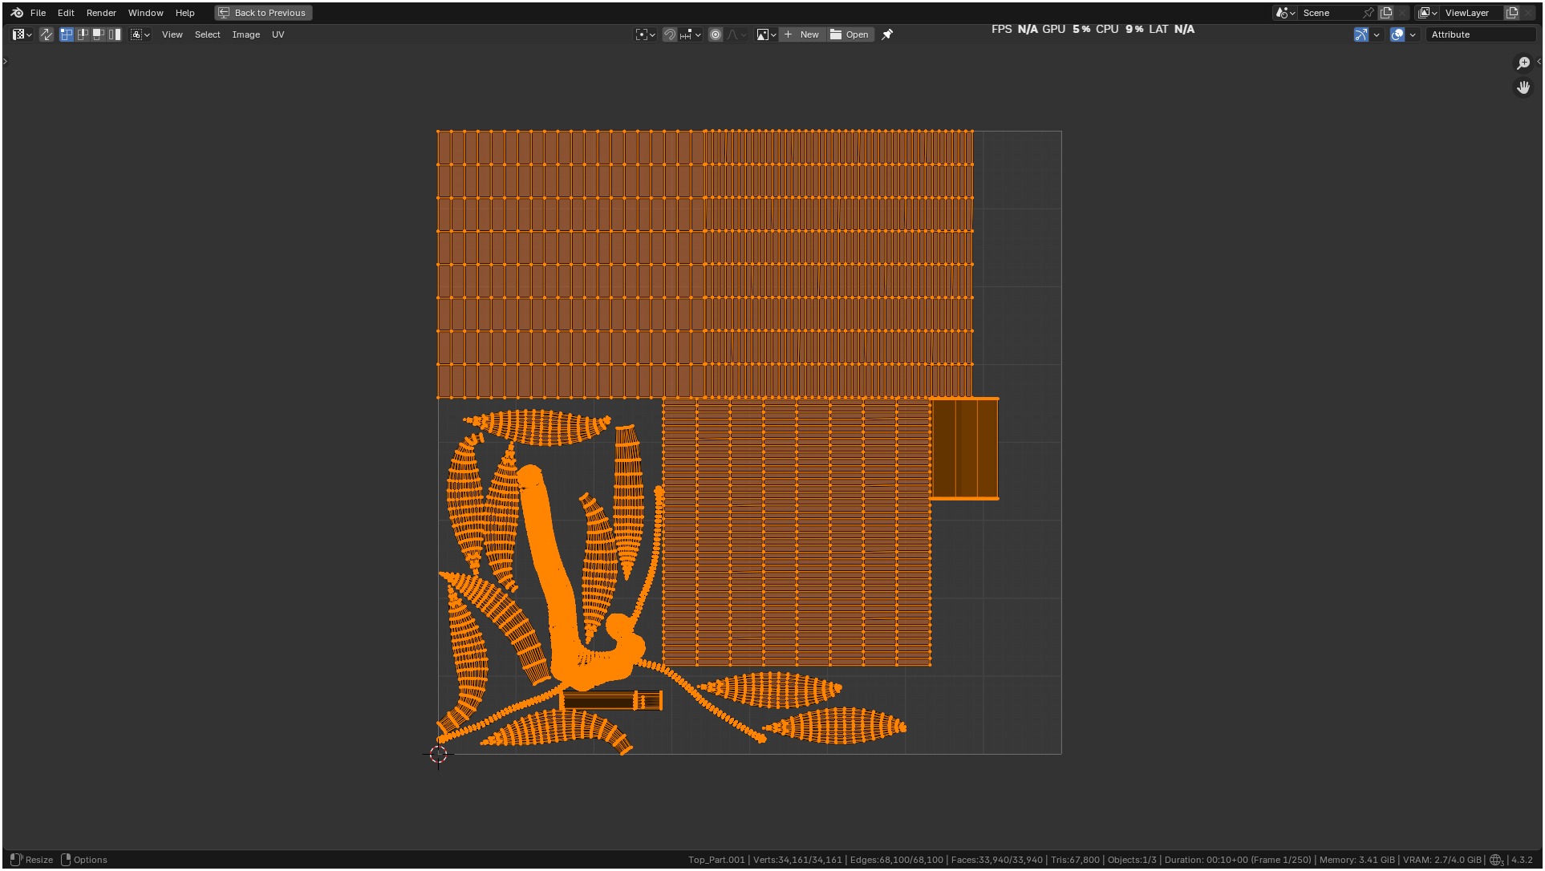
Task: Select vertex selection mode icon
Action: coord(67,34)
